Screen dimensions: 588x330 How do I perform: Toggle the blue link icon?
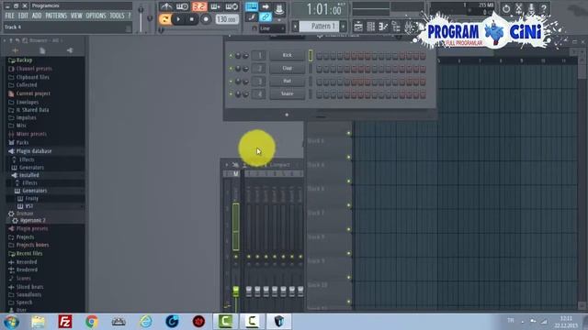tap(266, 17)
